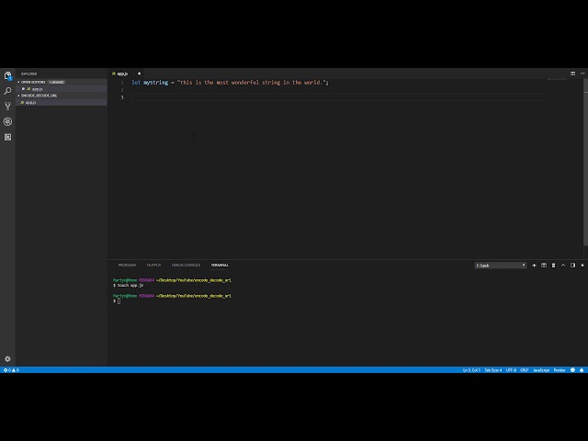The width and height of the screenshot is (588, 441).
Task: Open the Explorer view in activity bar
Action: tap(7, 76)
